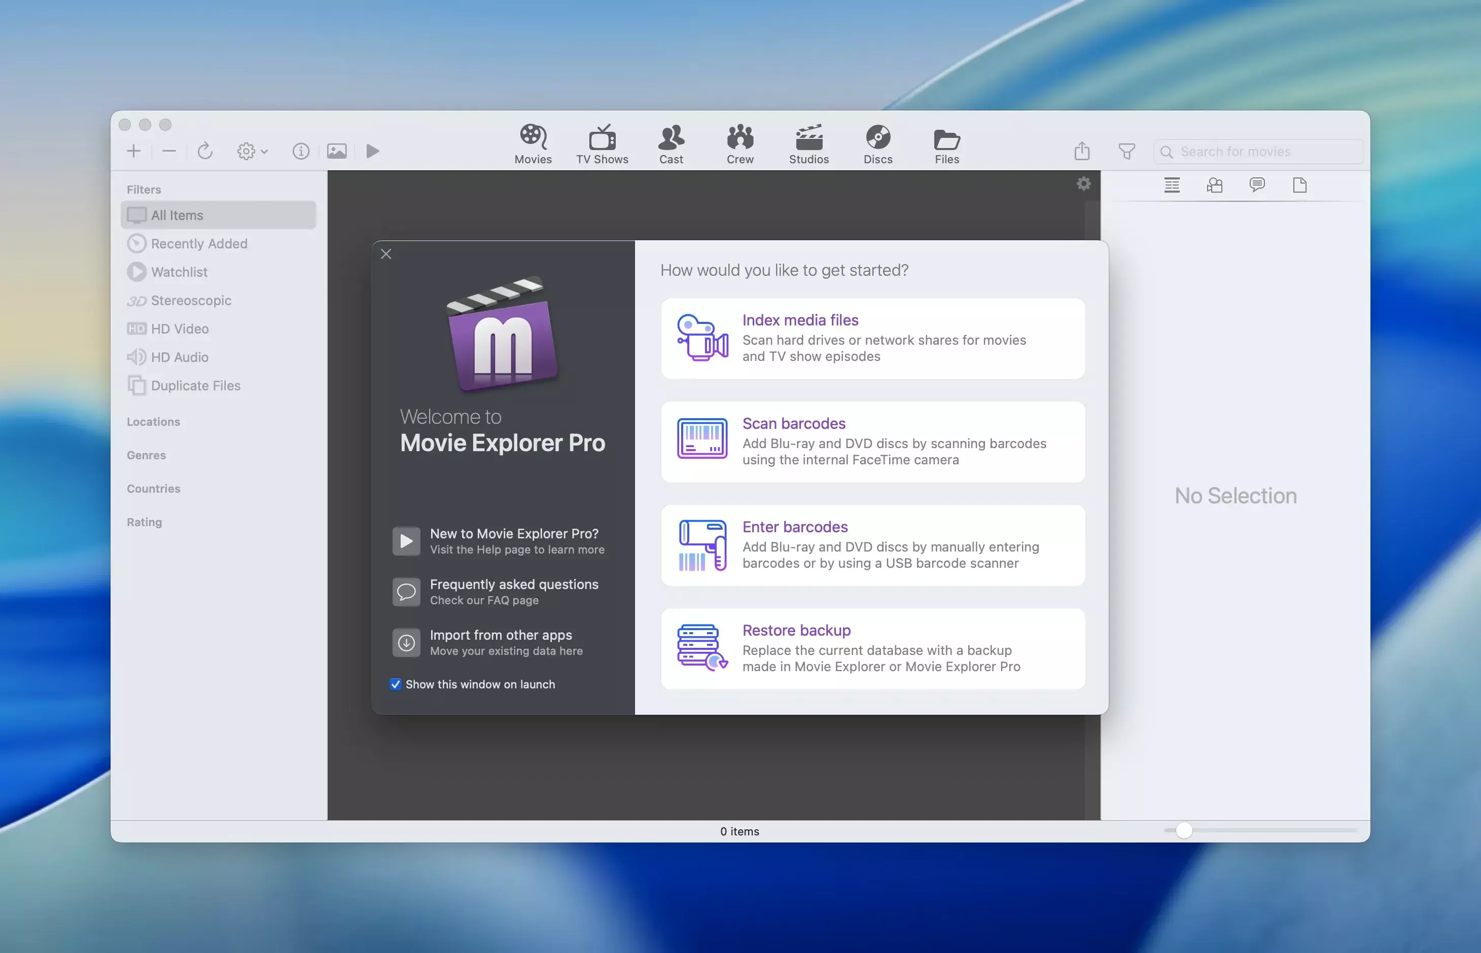Expand the Genres sidebar section

tap(146, 455)
